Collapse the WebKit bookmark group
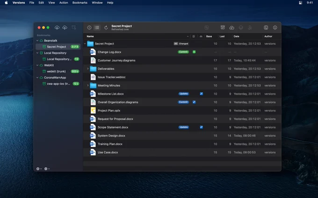The width and height of the screenshot is (318, 198). pyautogui.click(x=37, y=65)
